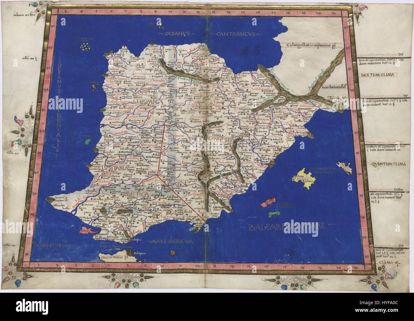Select the HISPANIA region label
The height and width of the screenshot is (321, 414).
point(151,101)
